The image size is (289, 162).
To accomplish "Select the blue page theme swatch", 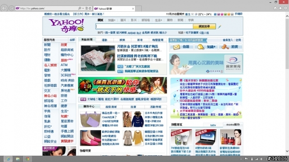I will [215, 14].
